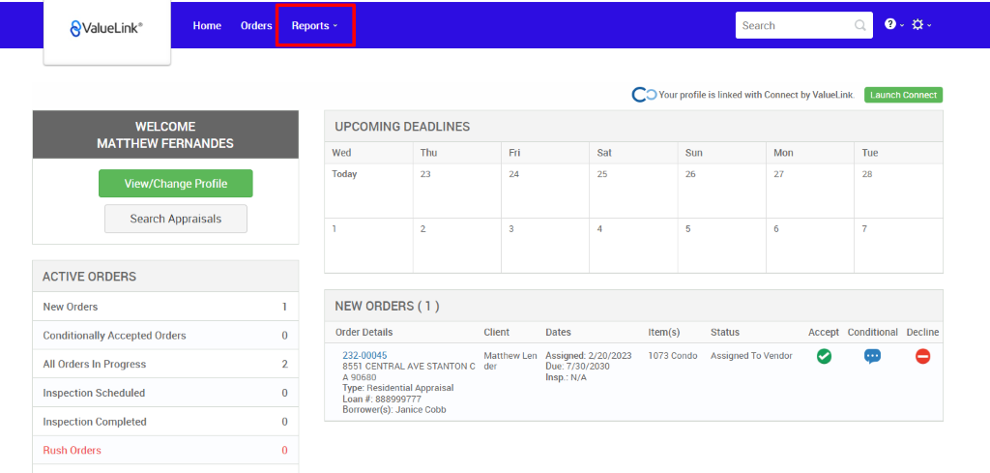The image size is (990, 473).
Task: Click the Launch Connect button
Action: pyautogui.click(x=903, y=95)
